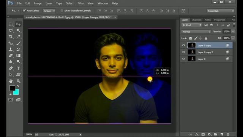243x137 pixels.
Task: Switch to the Properties tab
Action: point(219,20)
